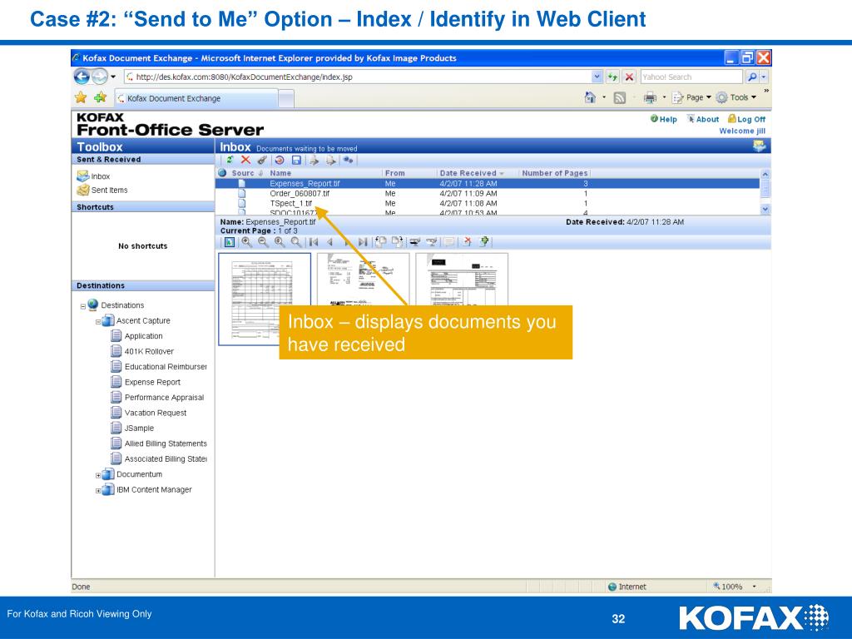Viewport: 852px width, 639px height.
Task: Expand the IBM Content Manager node
Action: point(98,491)
